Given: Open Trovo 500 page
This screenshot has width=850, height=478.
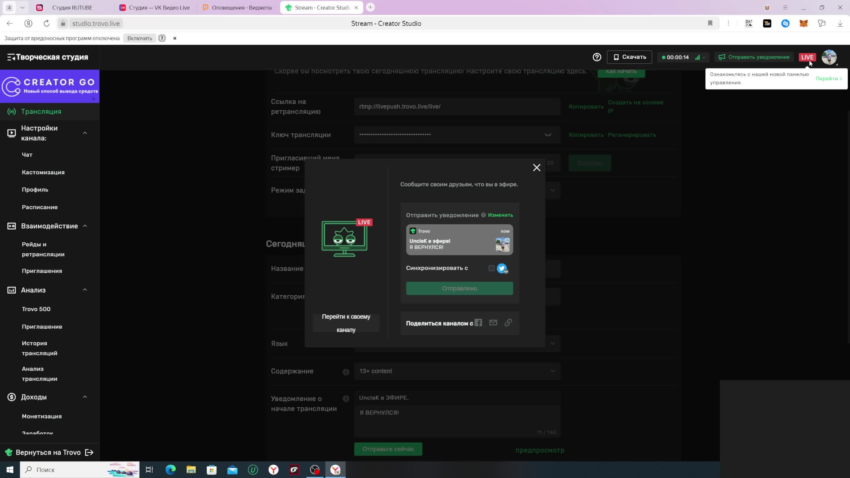Looking at the screenshot, I should pos(36,309).
